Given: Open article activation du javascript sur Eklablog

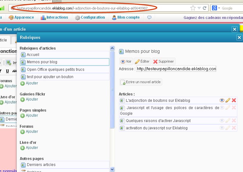Looking at the screenshot, I should (x=157, y=128).
